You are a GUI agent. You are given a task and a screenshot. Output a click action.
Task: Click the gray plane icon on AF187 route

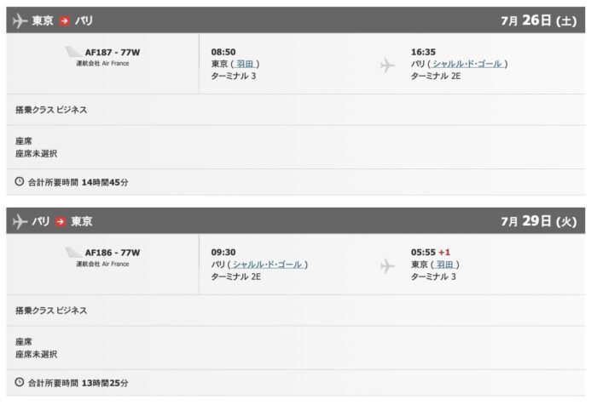tap(387, 66)
